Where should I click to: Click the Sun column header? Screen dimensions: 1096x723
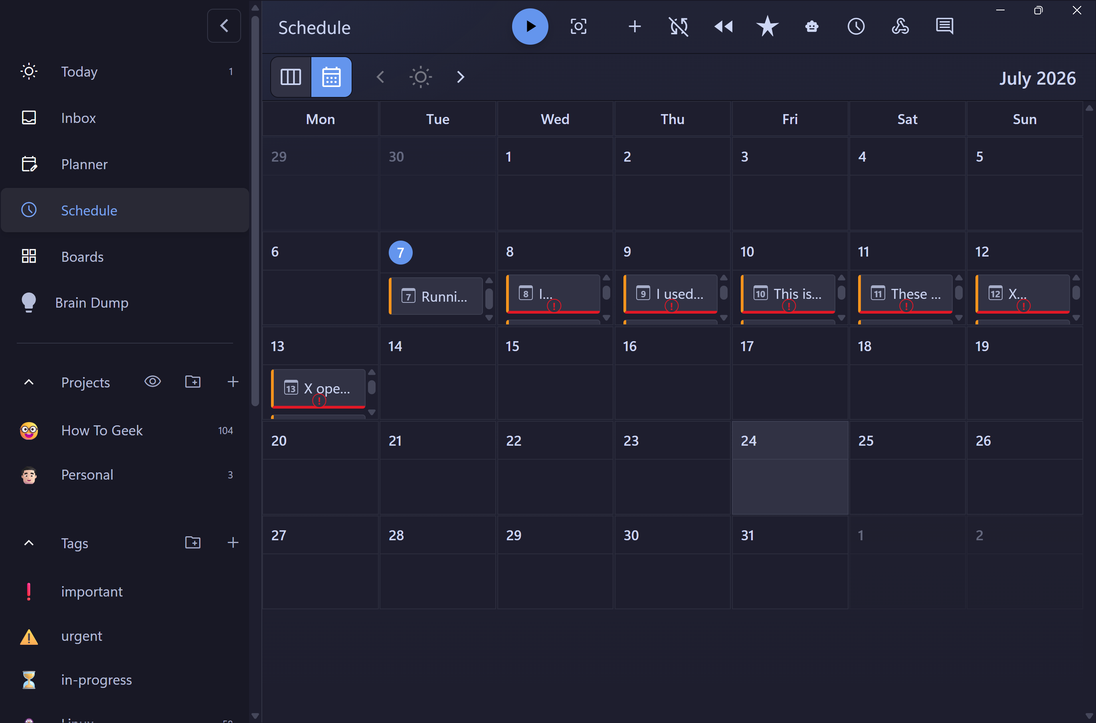(1025, 119)
